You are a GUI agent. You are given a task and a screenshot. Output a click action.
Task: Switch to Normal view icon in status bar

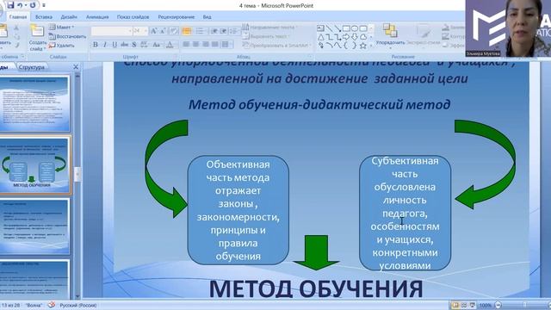(x=455, y=305)
